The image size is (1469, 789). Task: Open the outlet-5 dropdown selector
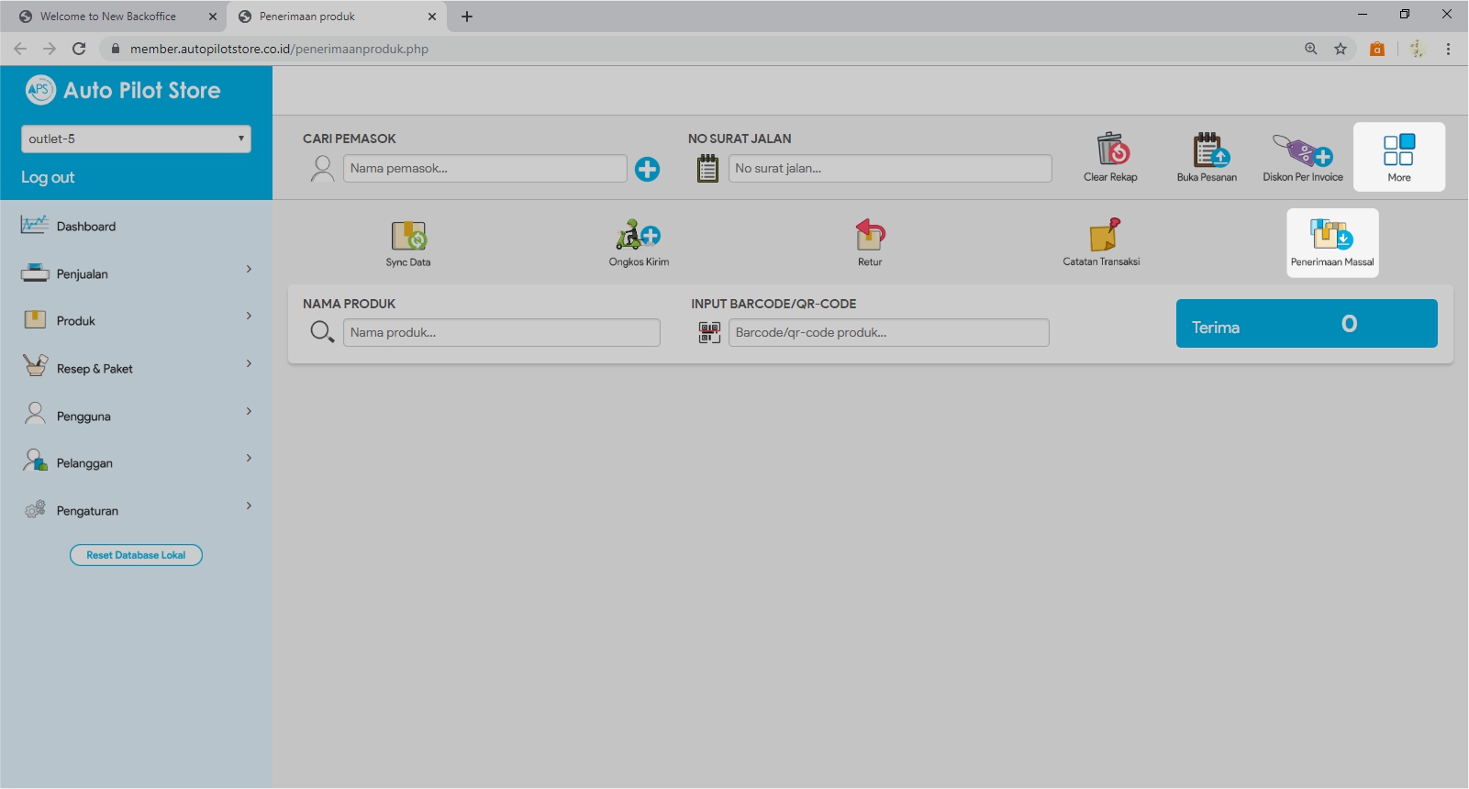tap(136, 139)
